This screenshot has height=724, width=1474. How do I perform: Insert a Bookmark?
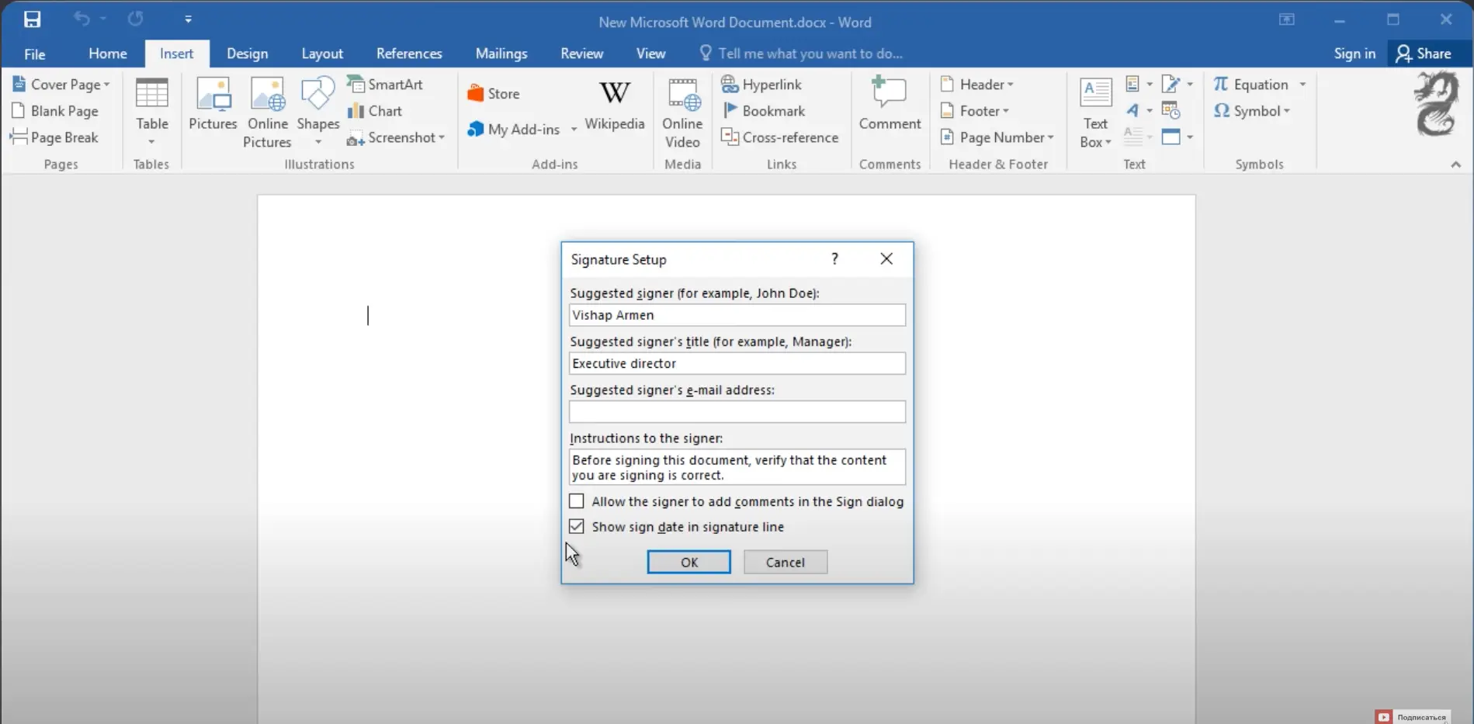tap(764, 111)
